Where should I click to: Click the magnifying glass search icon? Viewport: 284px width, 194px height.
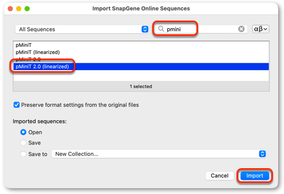161,29
